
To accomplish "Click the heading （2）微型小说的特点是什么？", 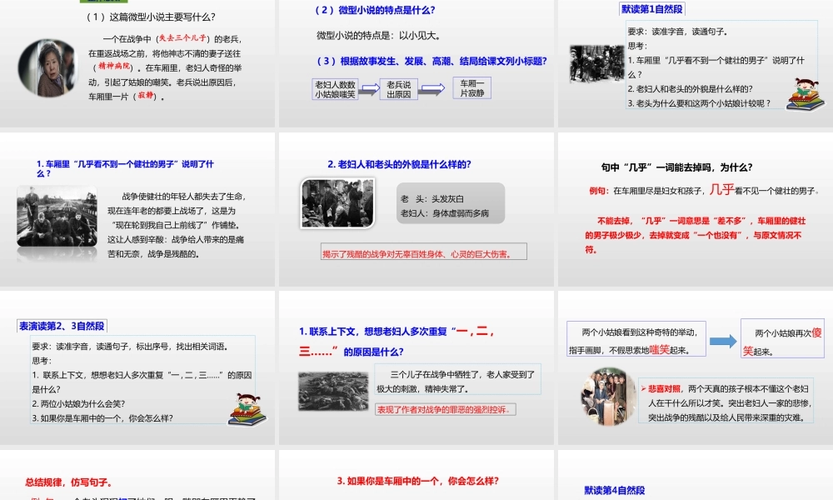I will point(375,10).
